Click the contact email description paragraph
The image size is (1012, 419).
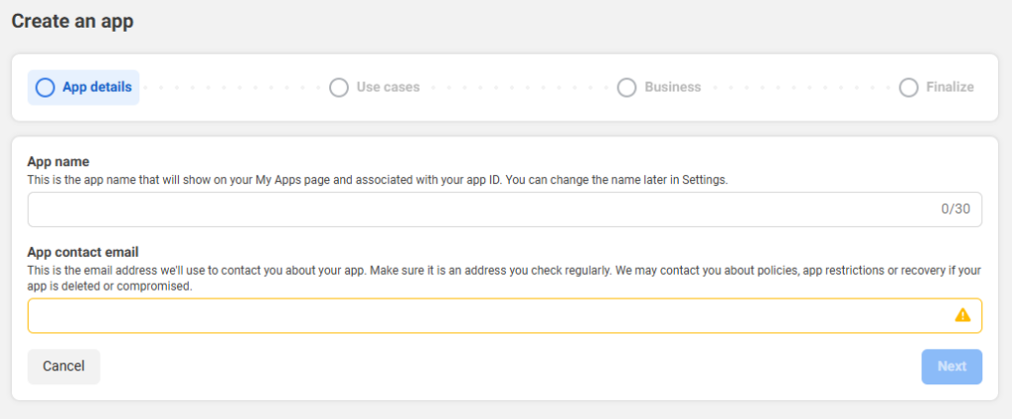tap(505, 279)
